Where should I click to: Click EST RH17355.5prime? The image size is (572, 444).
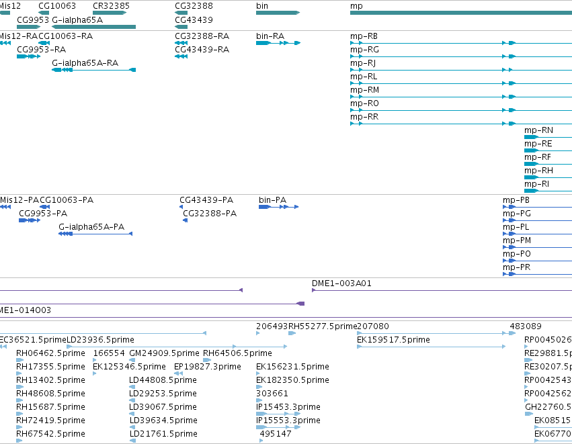click(50, 367)
